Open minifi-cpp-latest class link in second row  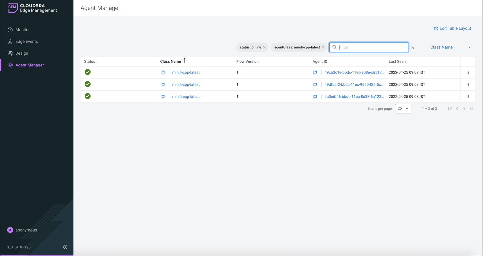(x=186, y=84)
